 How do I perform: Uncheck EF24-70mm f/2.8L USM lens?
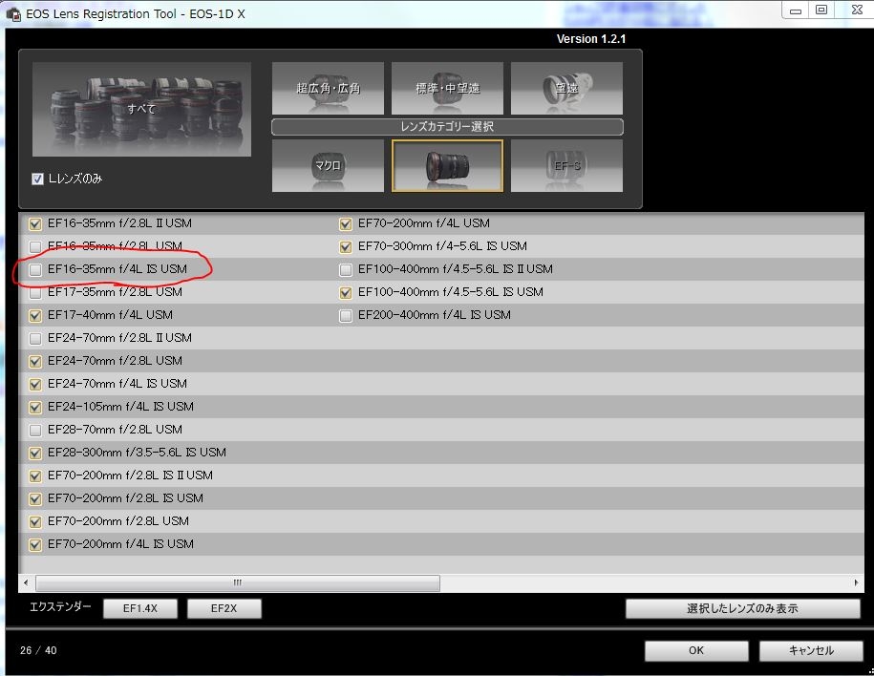(x=35, y=361)
